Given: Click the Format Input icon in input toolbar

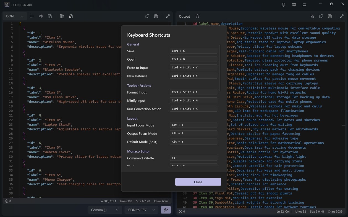Looking at the screenshot, I should 32,16.
